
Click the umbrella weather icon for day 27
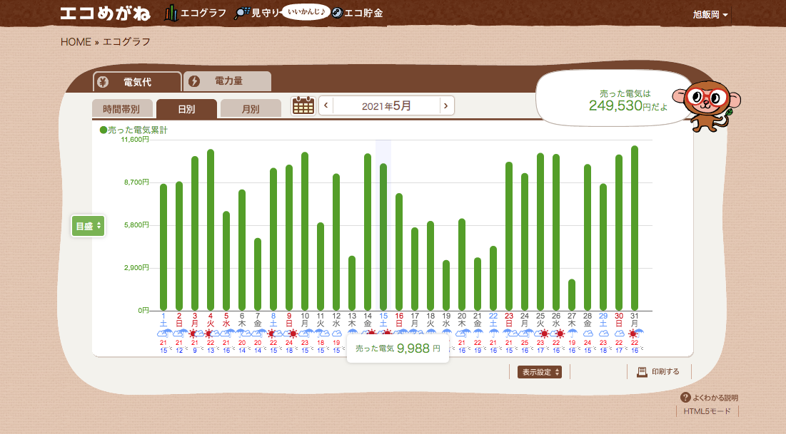coord(572,333)
